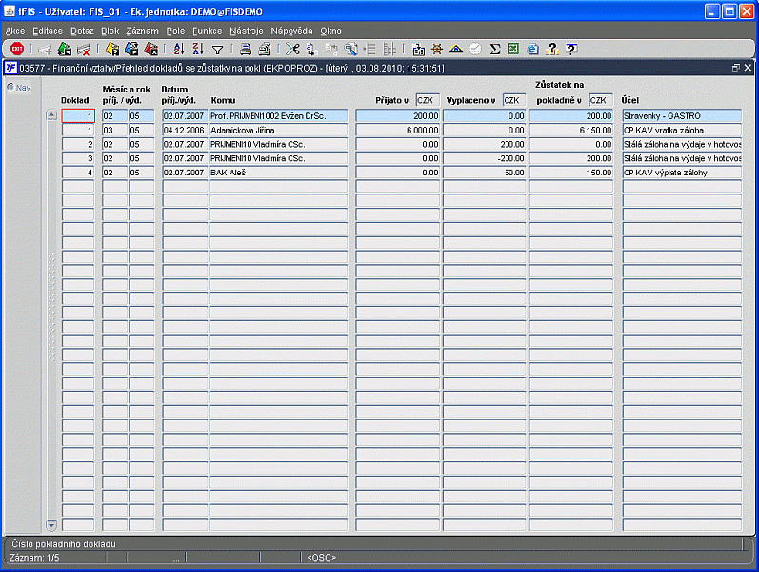Click scroll up arrow of records list
The image size is (759, 572).
51,115
